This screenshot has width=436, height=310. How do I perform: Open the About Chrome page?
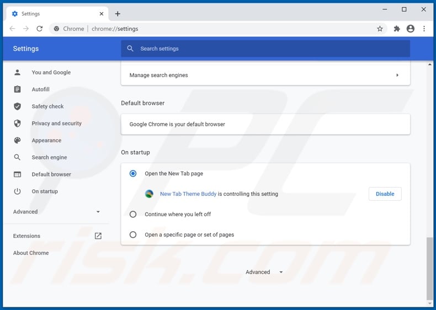point(31,253)
